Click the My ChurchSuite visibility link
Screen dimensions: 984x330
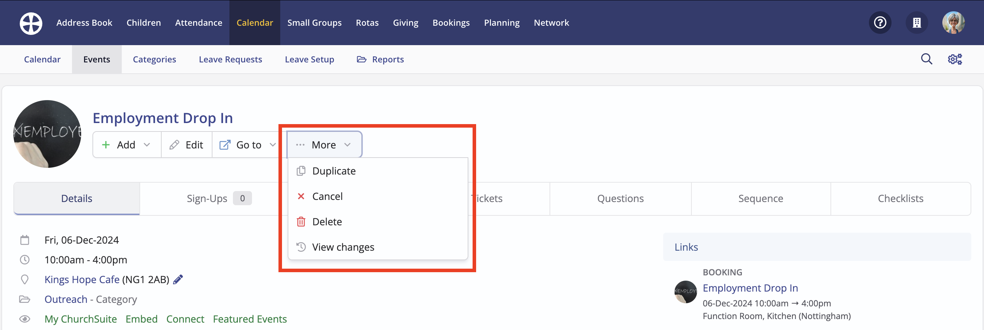point(80,319)
